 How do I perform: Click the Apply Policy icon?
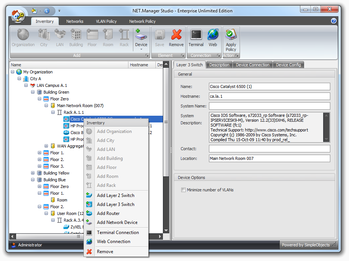point(231,35)
